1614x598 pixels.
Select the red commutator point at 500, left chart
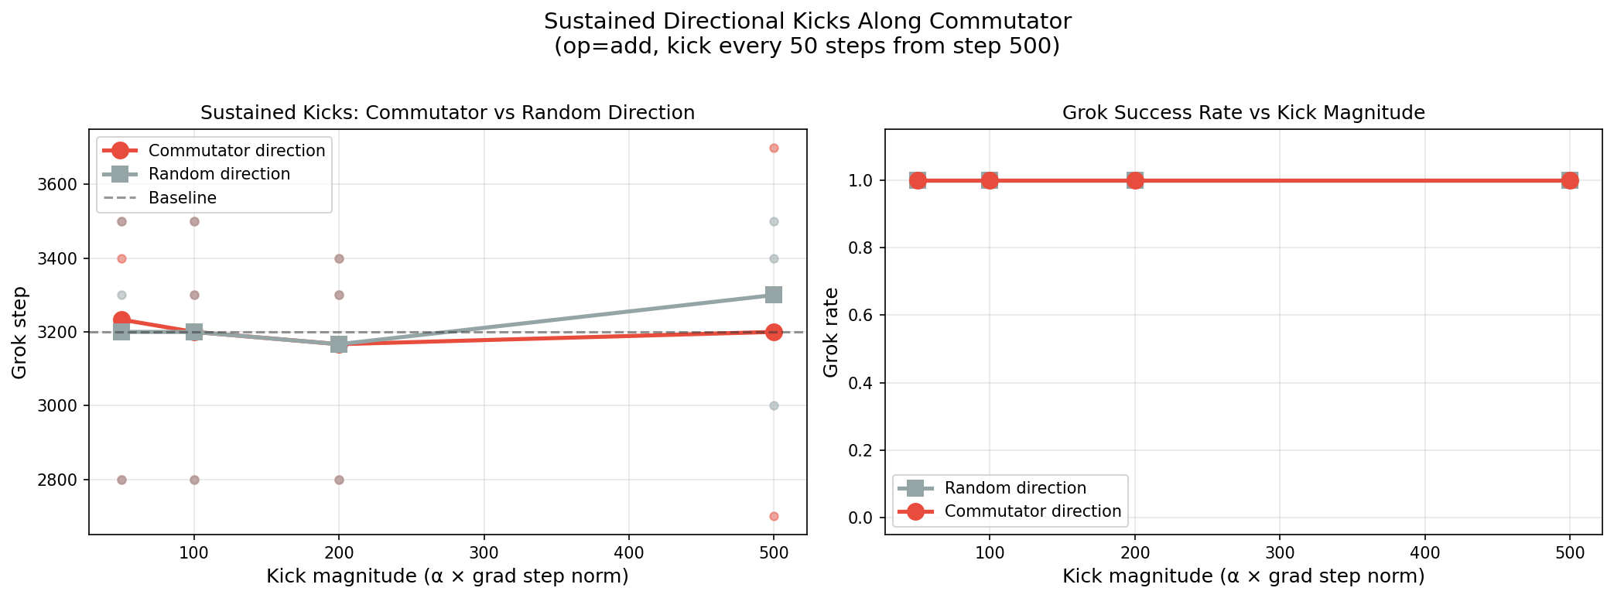(x=773, y=332)
